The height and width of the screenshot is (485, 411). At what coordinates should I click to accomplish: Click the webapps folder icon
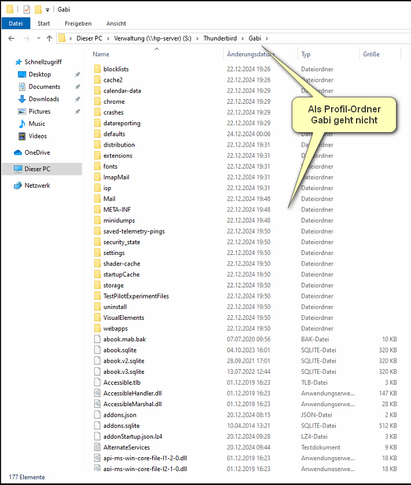97,328
